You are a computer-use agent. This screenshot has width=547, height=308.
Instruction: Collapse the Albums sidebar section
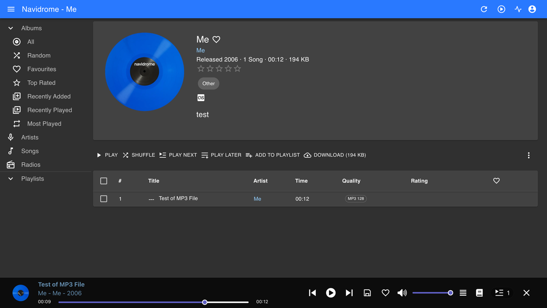click(x=10, y=28)
